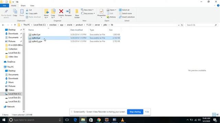Open the video class folder in sidebar
Viewport: 220px width, 123px height.
13,57
